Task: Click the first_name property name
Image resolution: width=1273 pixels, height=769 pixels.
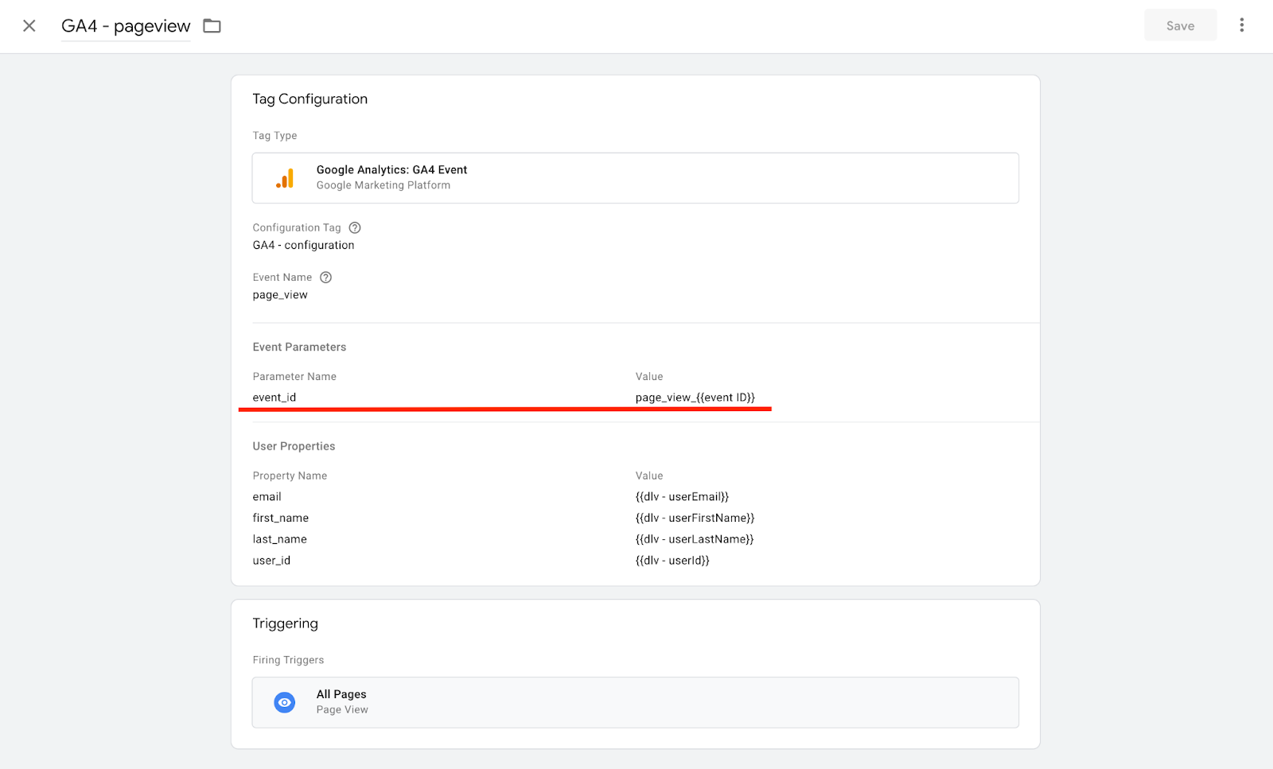Action: point(280,518)
